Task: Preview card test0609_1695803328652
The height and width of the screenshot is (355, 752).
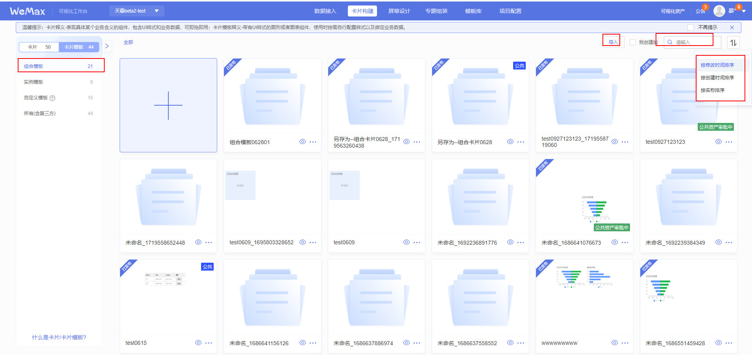Action: pos(302,242)
